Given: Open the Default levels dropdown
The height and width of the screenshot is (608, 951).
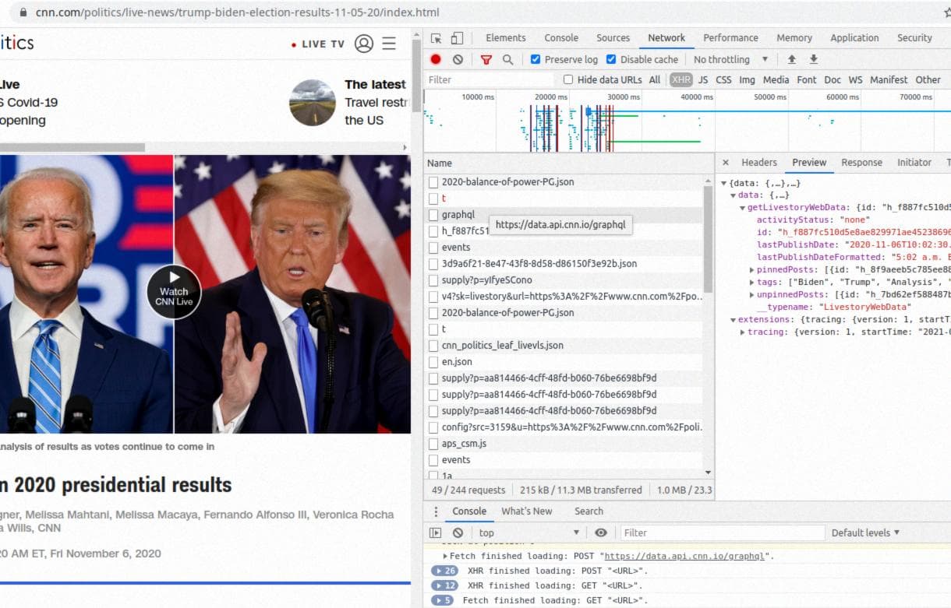Looking at the screenshot, I should click(865, 532).
